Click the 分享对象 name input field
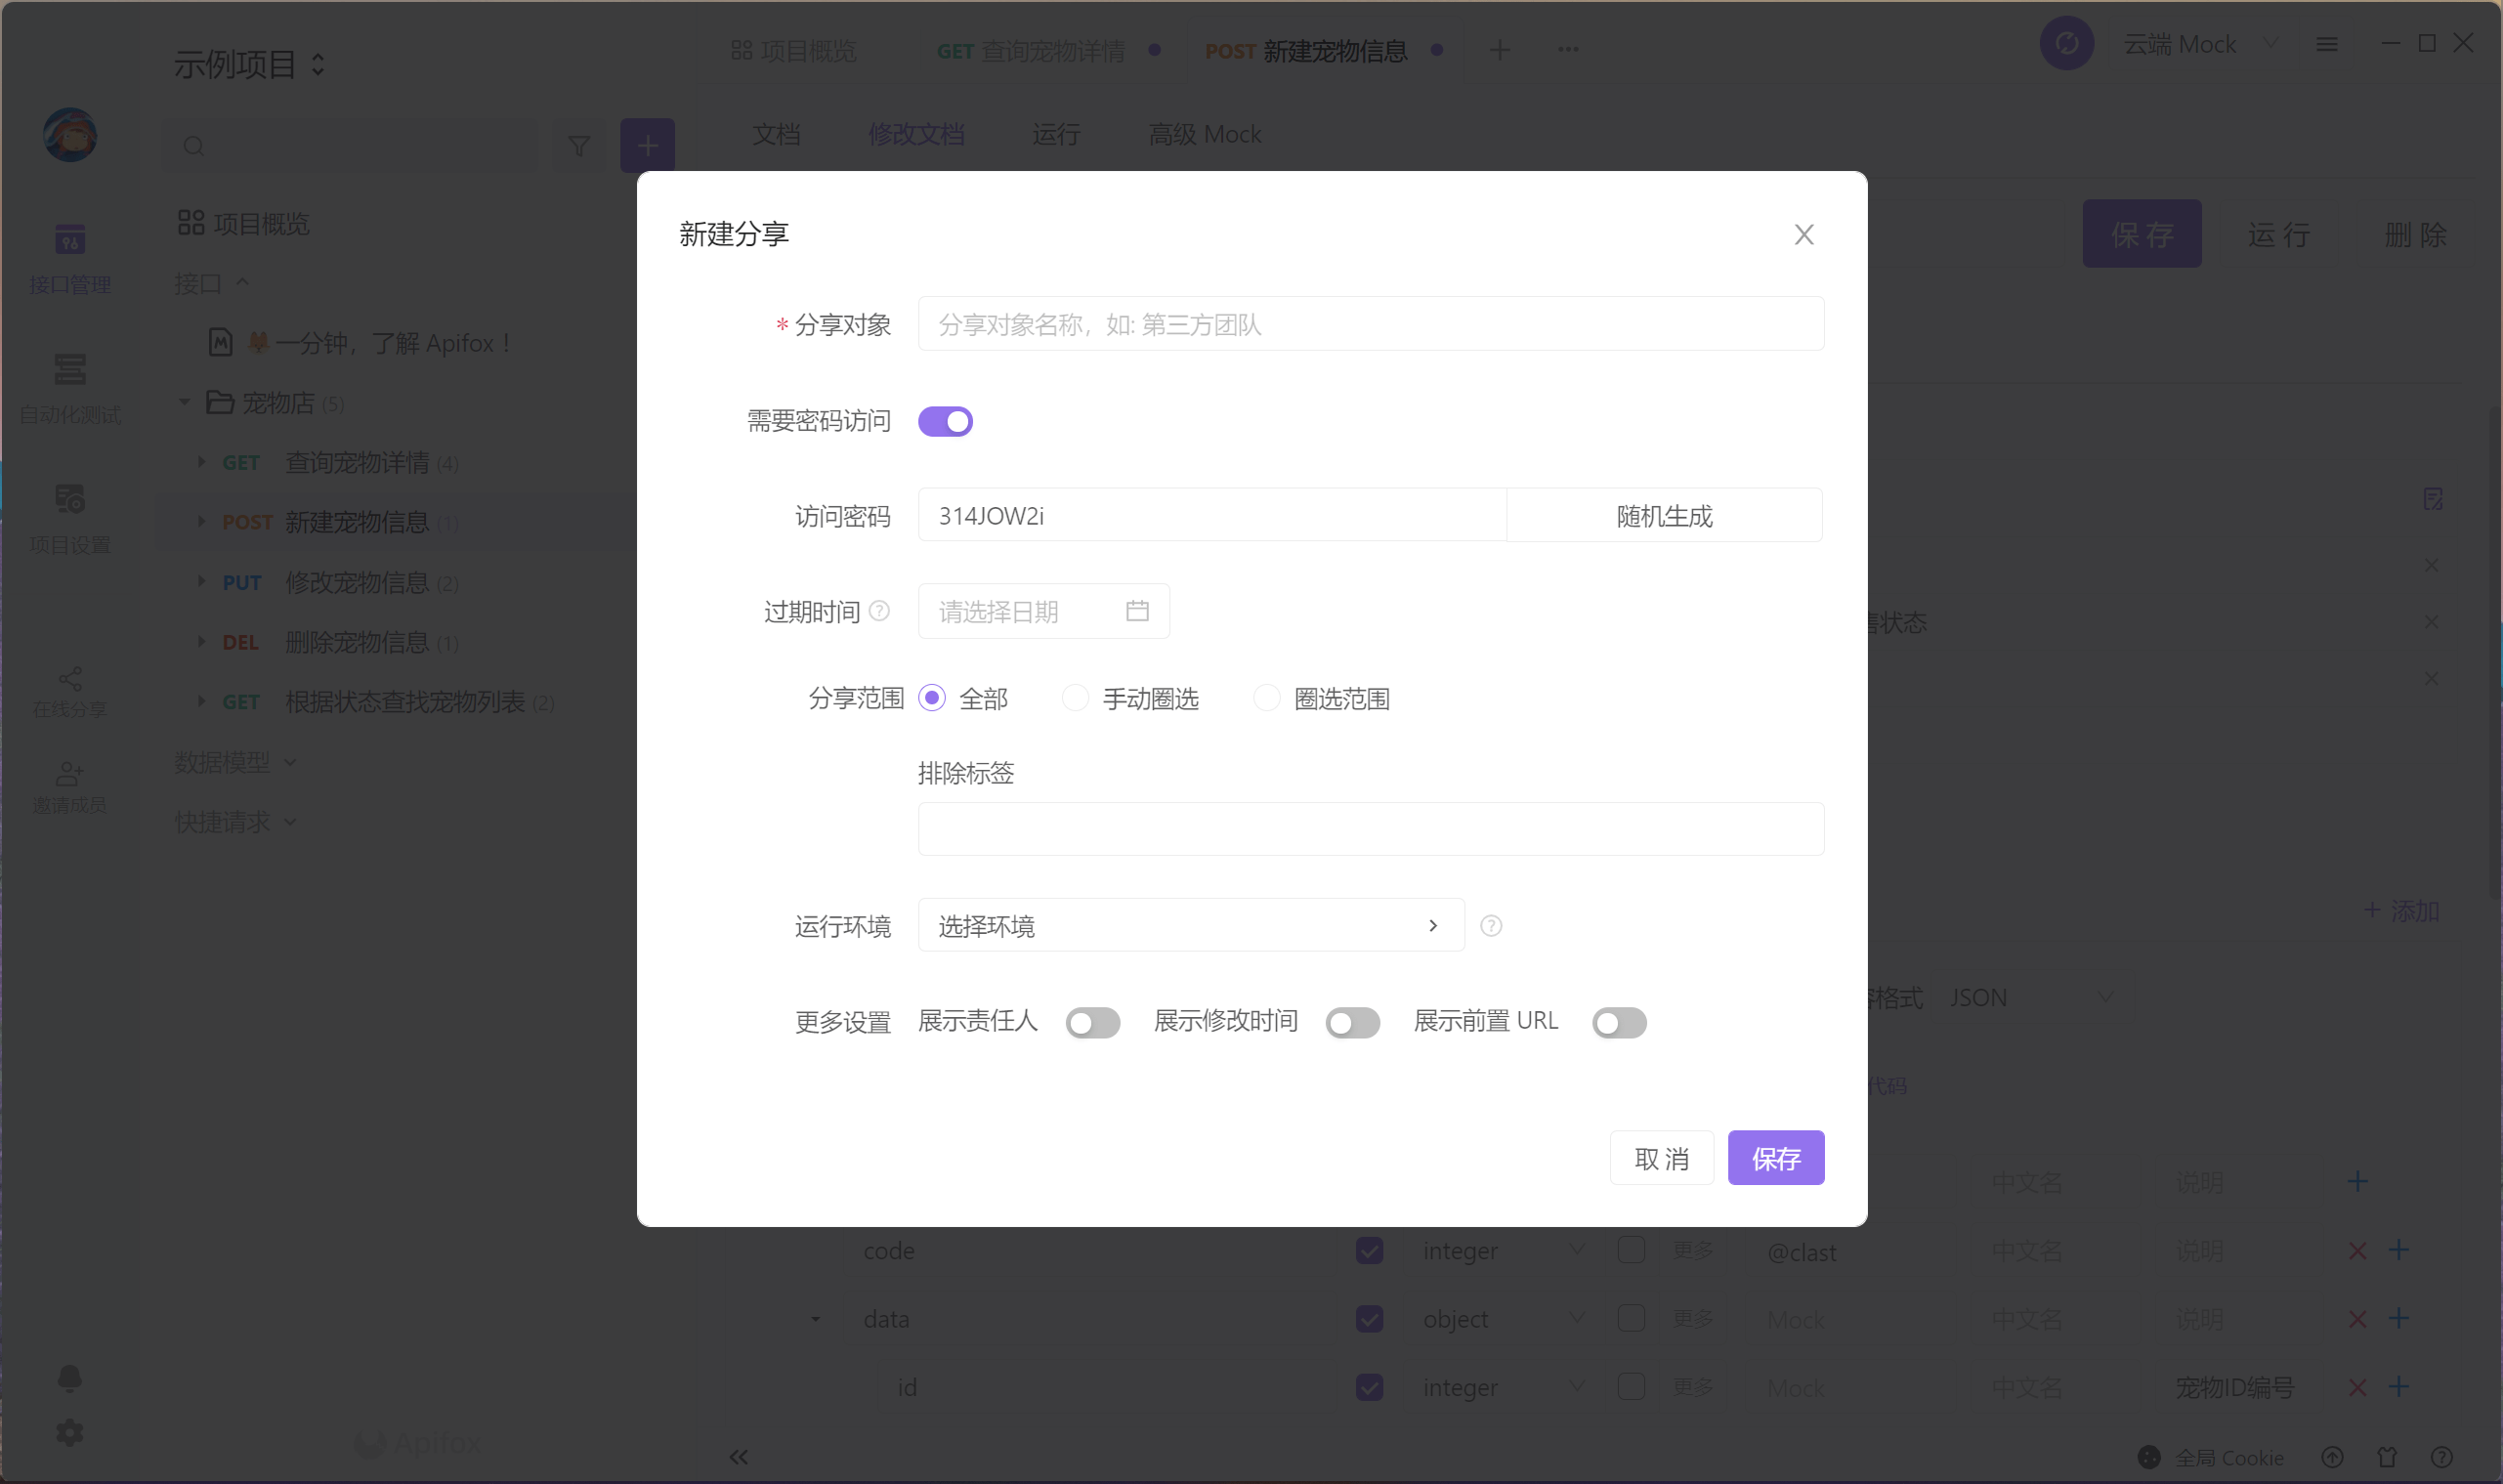This screenshot has height=1484, width=2503. 1369,323
